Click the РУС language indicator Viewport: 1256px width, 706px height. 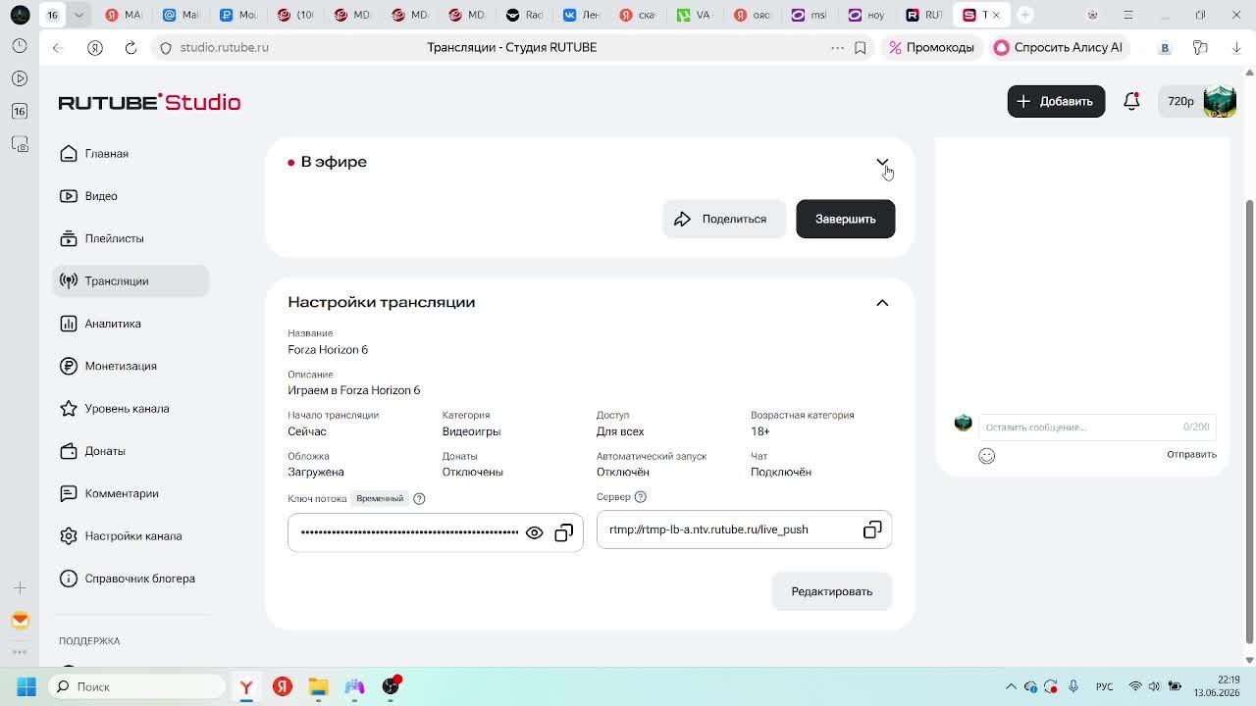[x=1104, y=686]
